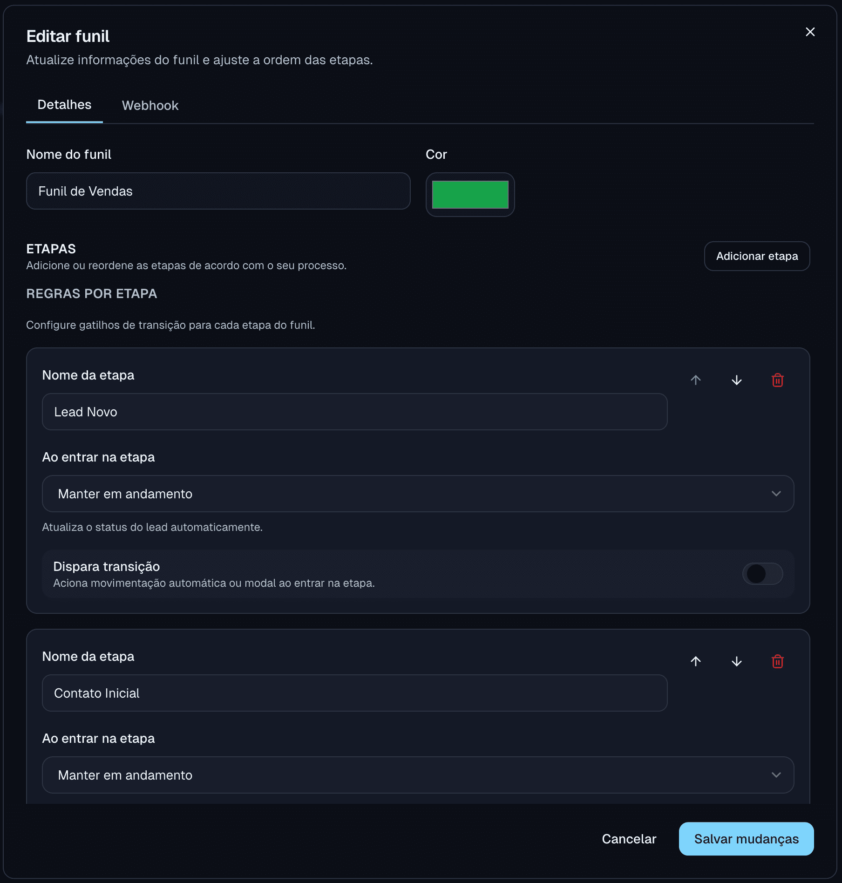Expand the chevron in Lead Novo status dropdown

point(776,494)
